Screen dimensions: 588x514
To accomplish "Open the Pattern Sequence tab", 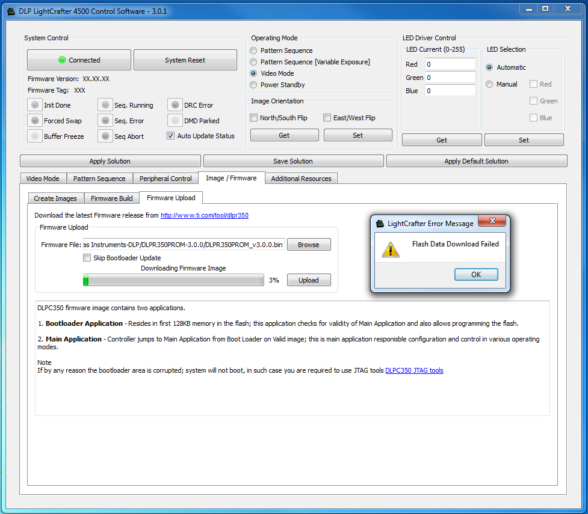I will click(99, 179).
